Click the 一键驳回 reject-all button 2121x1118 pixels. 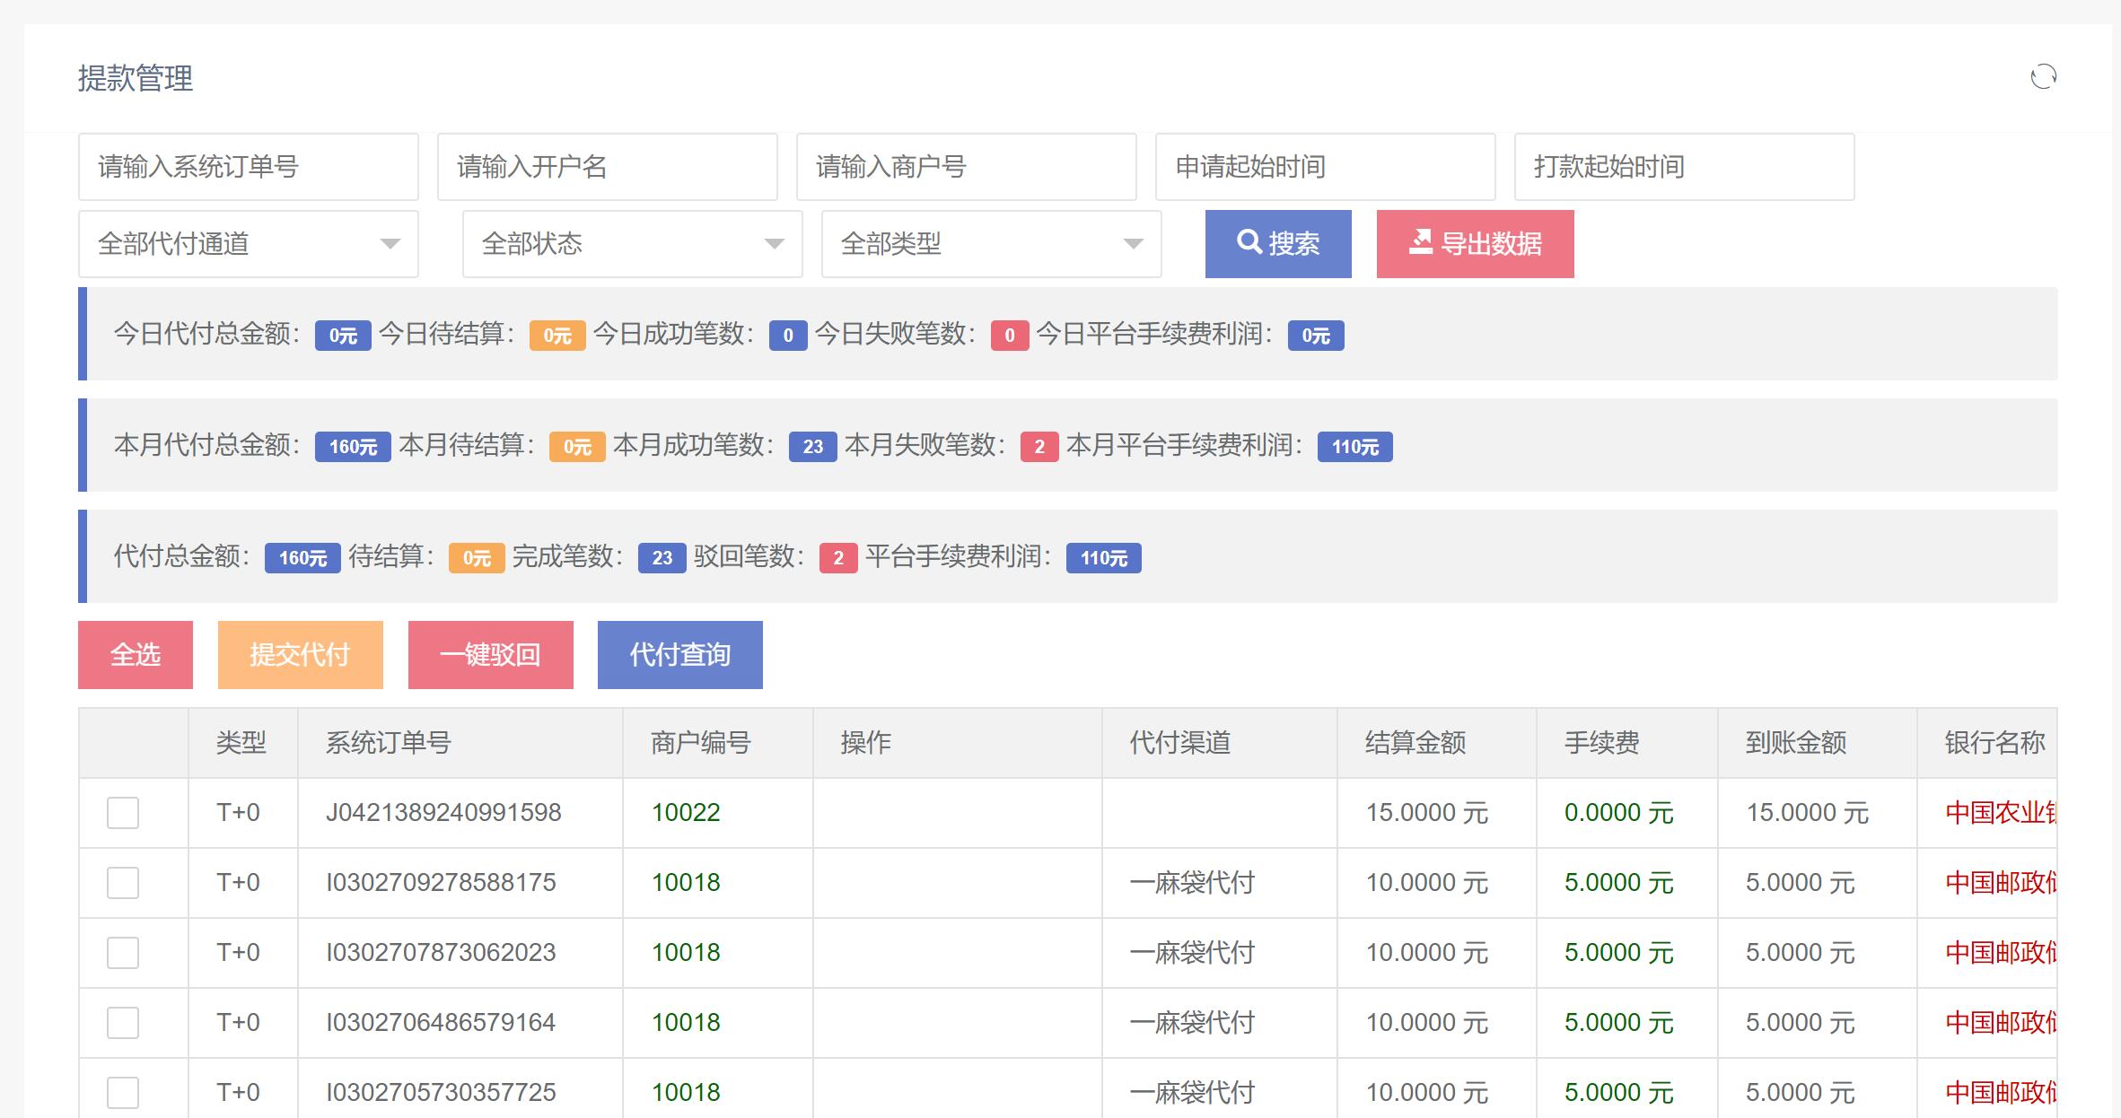point(490,655)
